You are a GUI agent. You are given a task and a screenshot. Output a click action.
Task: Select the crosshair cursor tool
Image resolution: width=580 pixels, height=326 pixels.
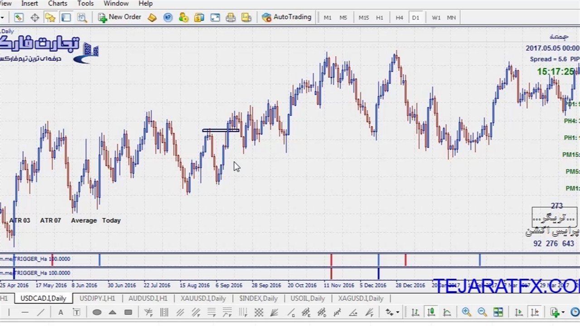click(34, 18)
